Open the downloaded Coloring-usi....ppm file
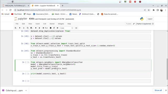168x94 pixels. tap(12, 91)
